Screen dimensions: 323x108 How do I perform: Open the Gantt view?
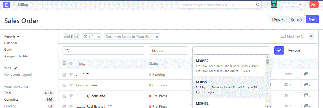[9, 50]
